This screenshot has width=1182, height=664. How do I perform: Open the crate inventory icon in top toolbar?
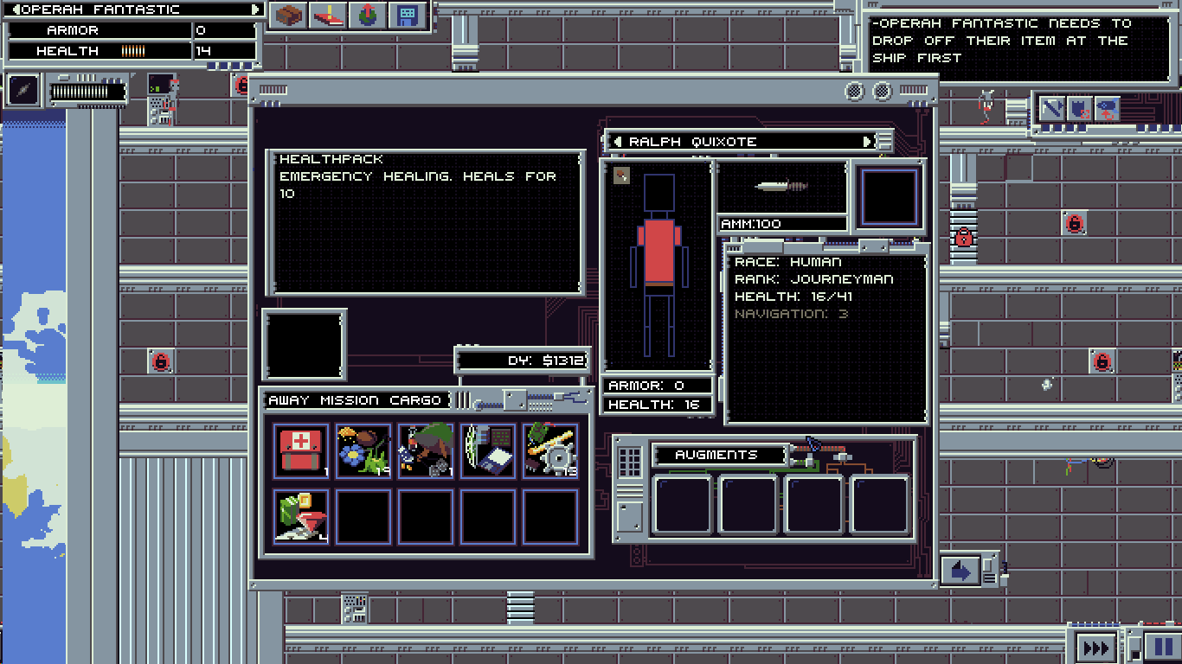[x=289, y=16]
